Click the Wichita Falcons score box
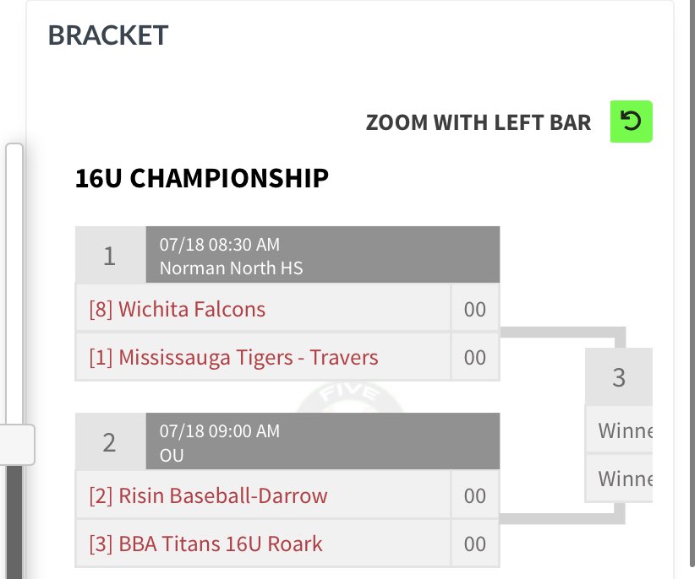 pos(475,309)
